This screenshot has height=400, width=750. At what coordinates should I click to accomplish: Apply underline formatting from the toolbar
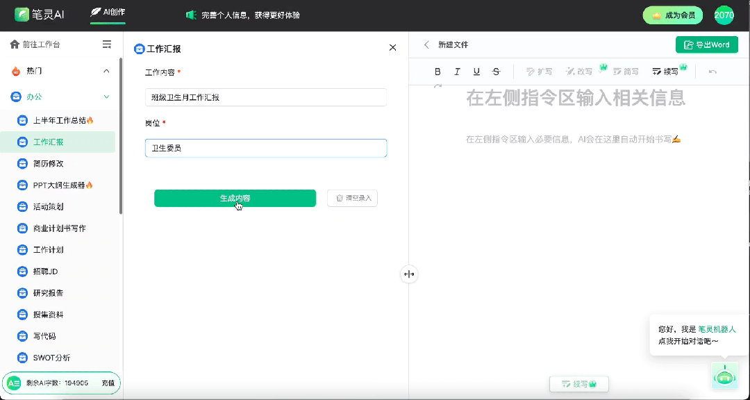pyautogui.click(x=476, y=71)
